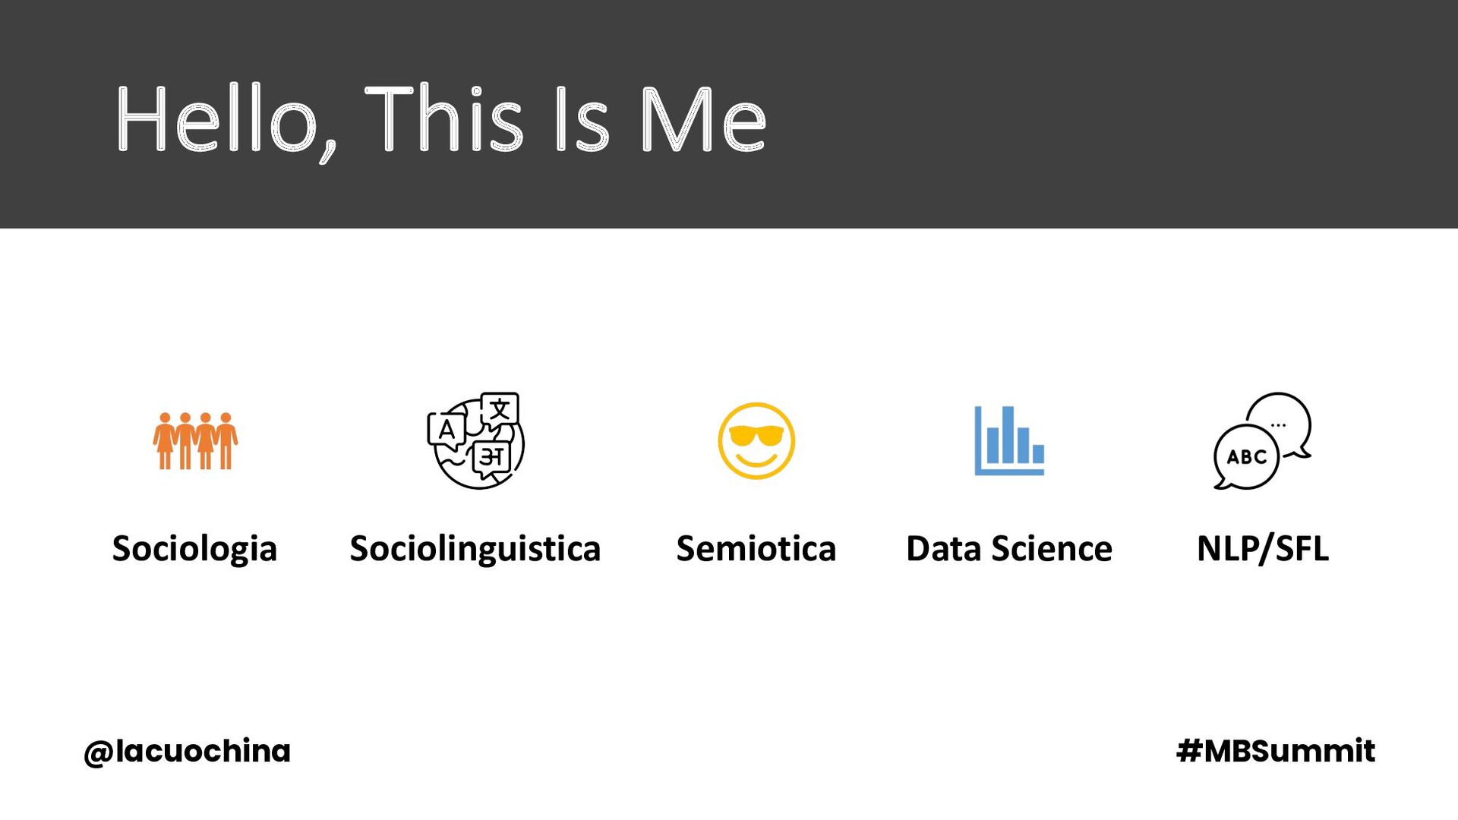Click the word "Me" in the heading
1458x820 pixels.
703,119
